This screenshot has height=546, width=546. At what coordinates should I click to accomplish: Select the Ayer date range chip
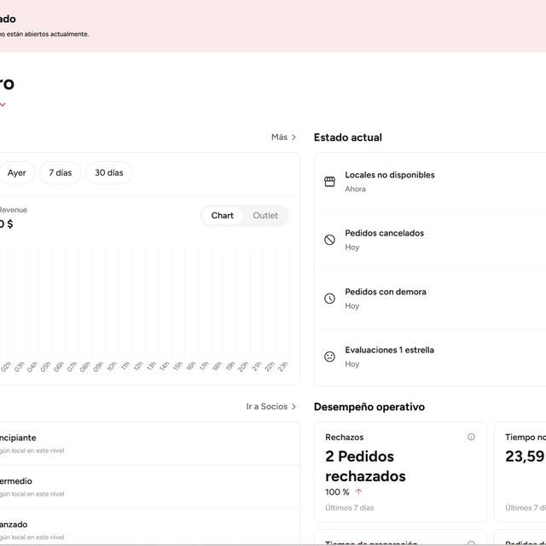click(17, 172)
